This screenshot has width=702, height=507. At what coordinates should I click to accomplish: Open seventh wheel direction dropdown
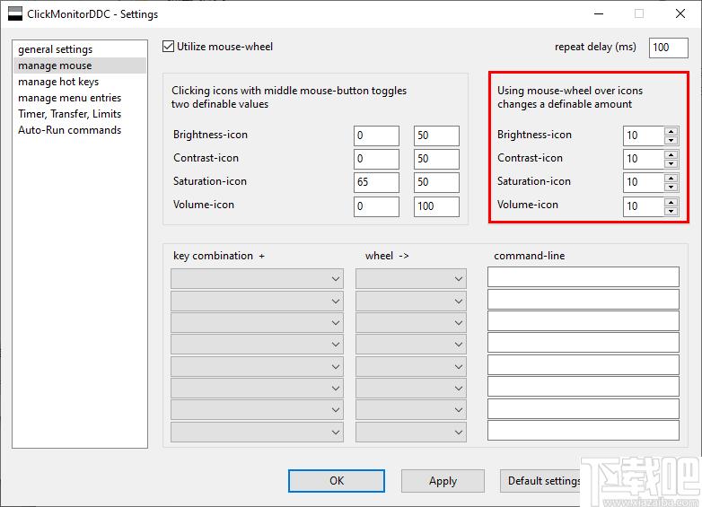point(411,409)
